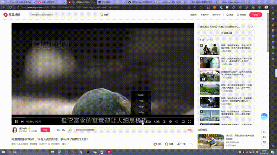This screenshot has height=155, width=277.
Task: Select 1080p in the quality menu
Action: [x=141, y=95]
